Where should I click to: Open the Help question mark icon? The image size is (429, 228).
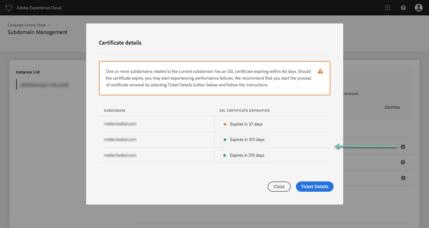tap(403, 8)
